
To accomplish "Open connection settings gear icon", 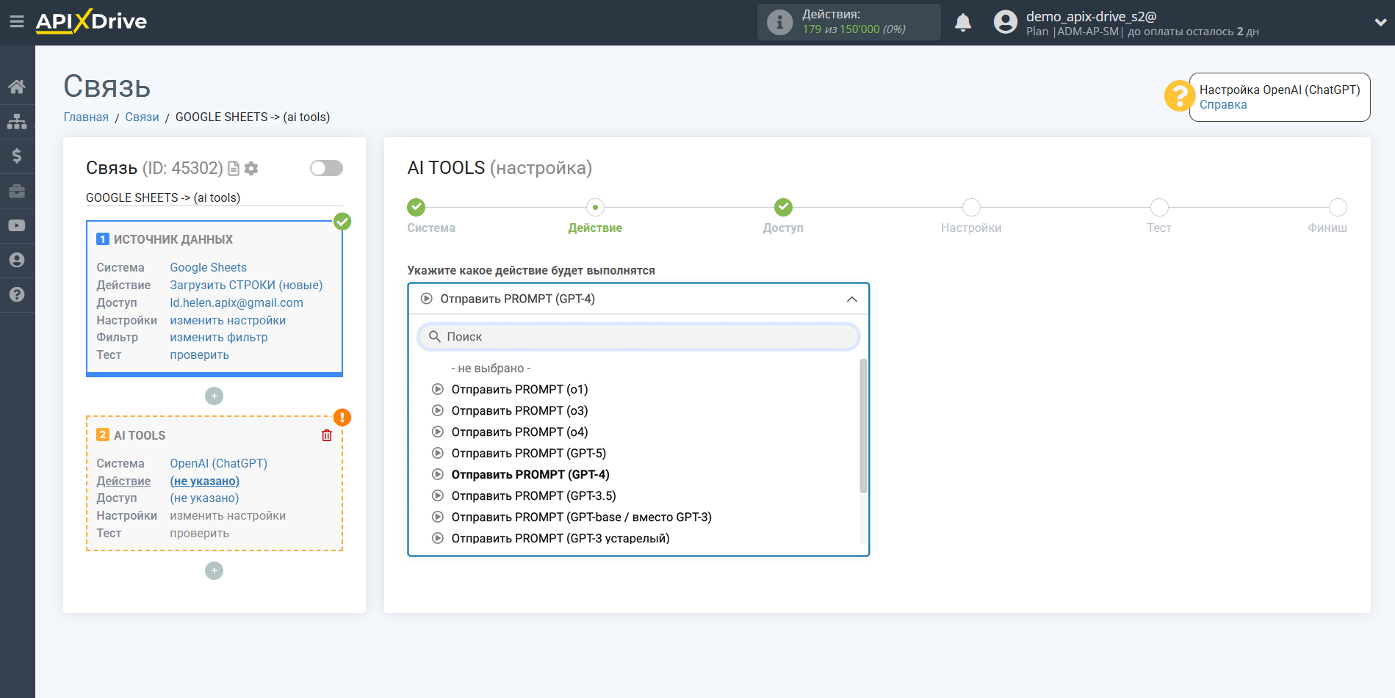I will tap(251, 169).
